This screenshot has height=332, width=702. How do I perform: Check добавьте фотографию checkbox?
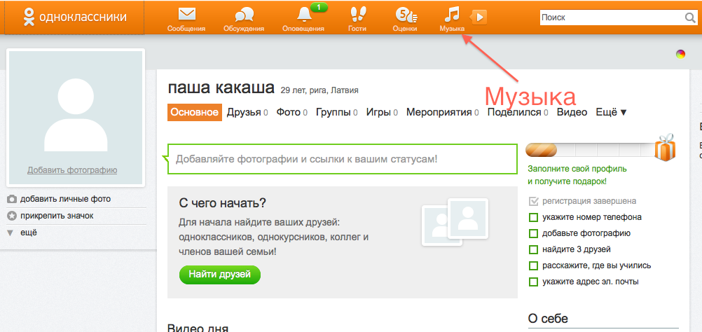tap(533, 233)
